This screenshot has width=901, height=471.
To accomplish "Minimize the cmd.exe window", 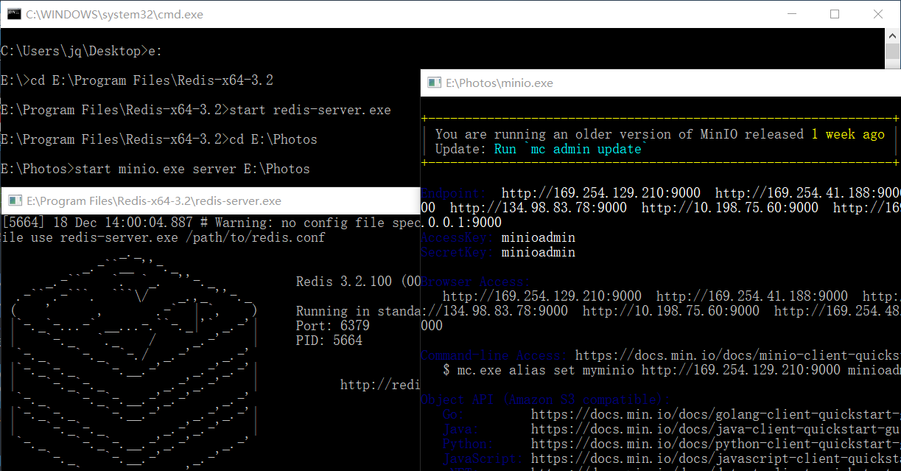I will coord(792,14).
